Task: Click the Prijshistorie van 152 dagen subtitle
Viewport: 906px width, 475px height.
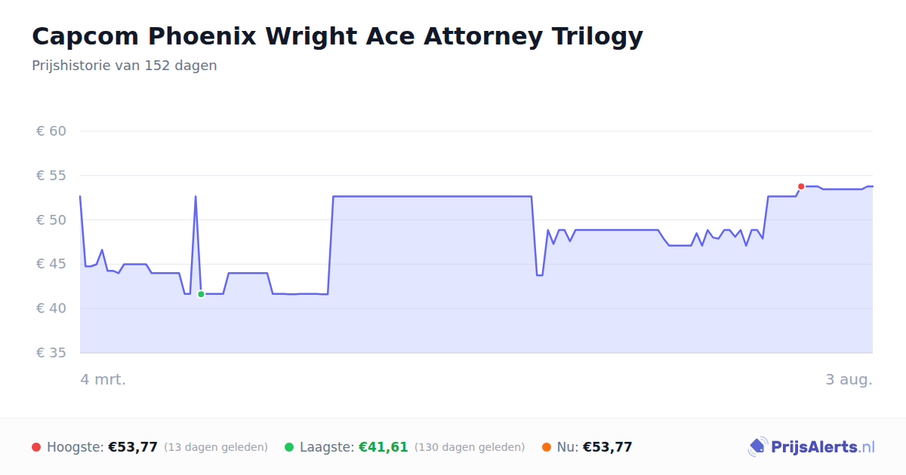Action: pos(125,66)
